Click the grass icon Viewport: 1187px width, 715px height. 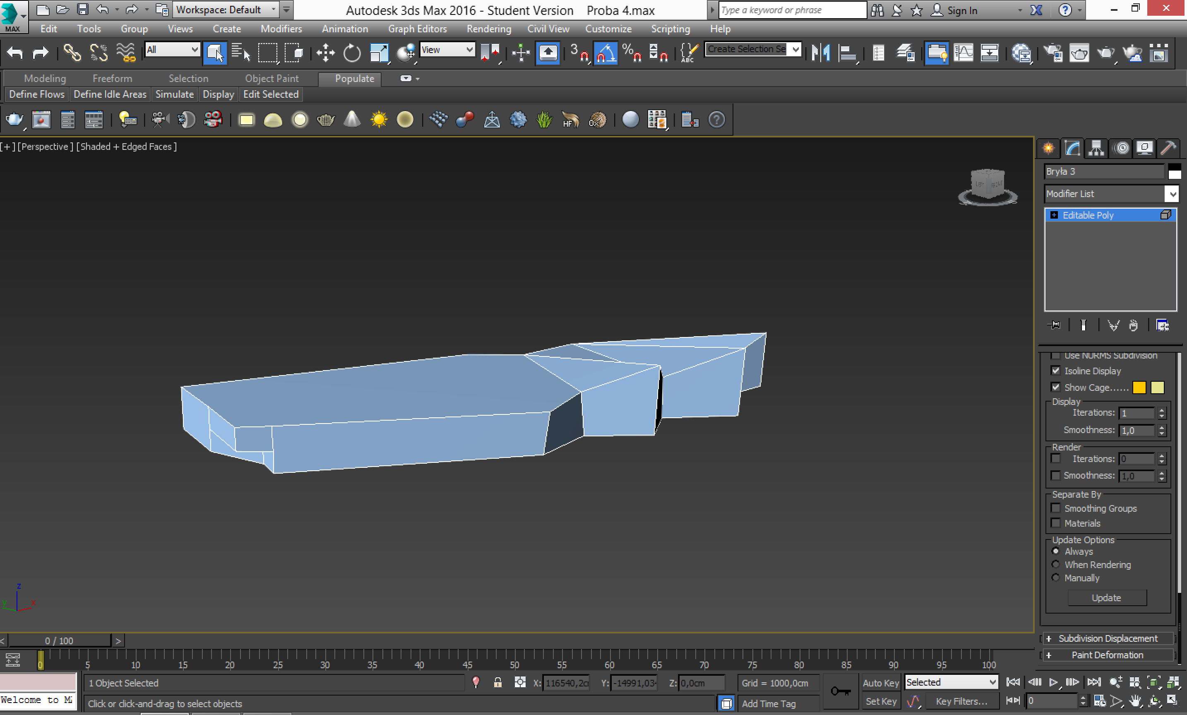coord(544,120)
